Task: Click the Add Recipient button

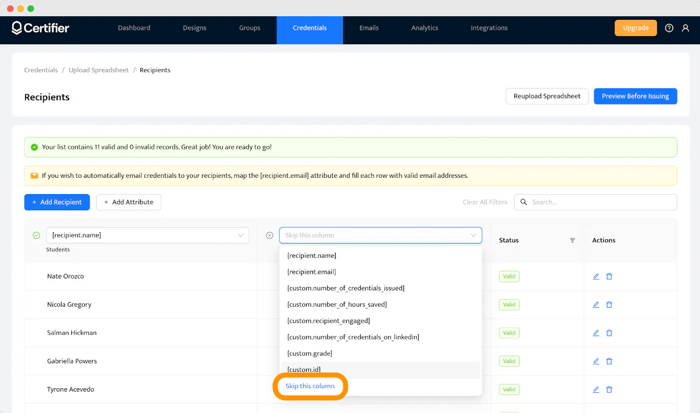Action: (57, 202)
